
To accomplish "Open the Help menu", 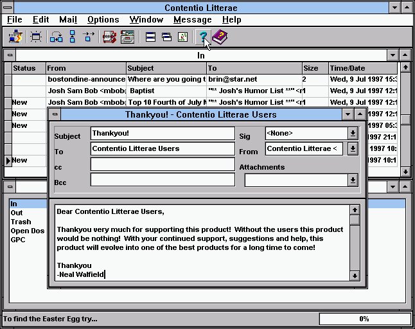I will (x=231, y=19).
